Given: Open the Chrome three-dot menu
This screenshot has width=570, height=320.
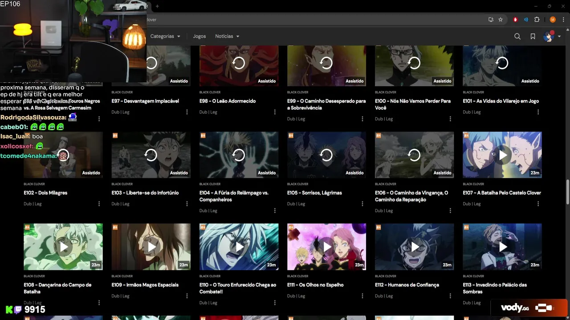Looking at the screenshot, I should tap(563, 20).
